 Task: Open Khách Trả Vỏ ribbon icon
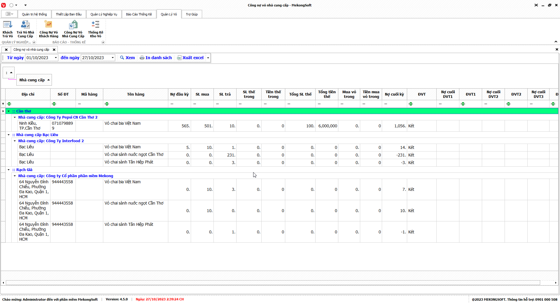point(8,29)
